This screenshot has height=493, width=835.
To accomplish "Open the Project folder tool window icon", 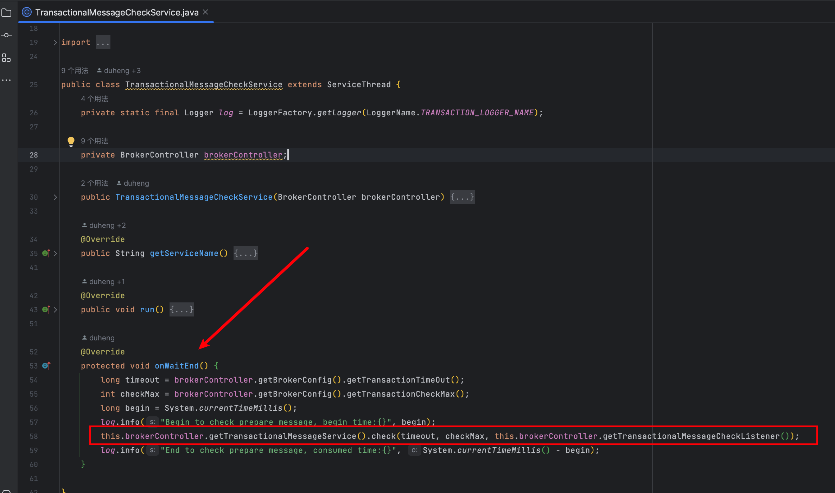I will [x=6, y=13].
